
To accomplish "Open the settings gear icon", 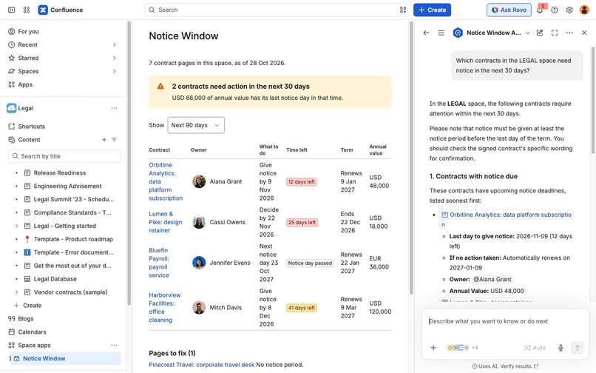I will (569, 10).
